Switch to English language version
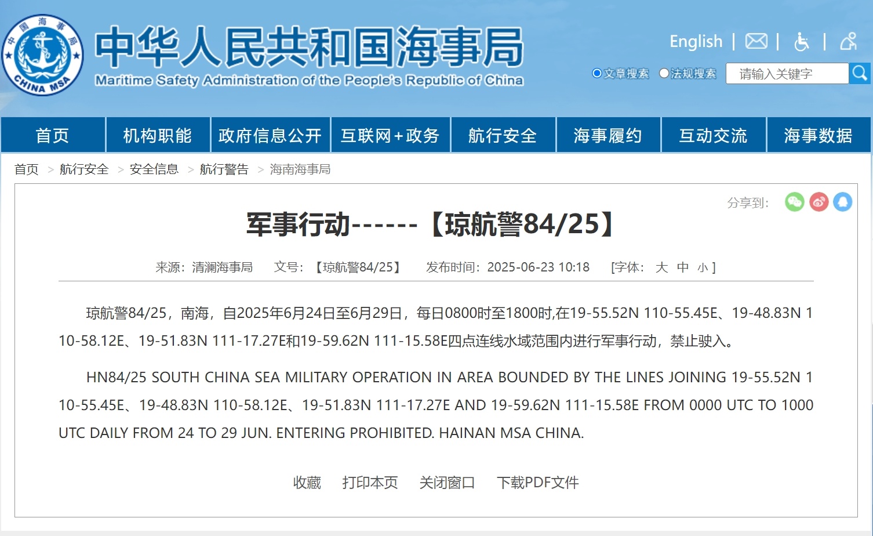Viewport: 873px width, 536px height. click(696, 41)
